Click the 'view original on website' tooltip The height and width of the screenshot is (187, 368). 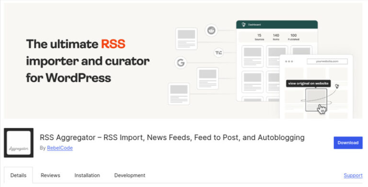[x=308, y=83]
